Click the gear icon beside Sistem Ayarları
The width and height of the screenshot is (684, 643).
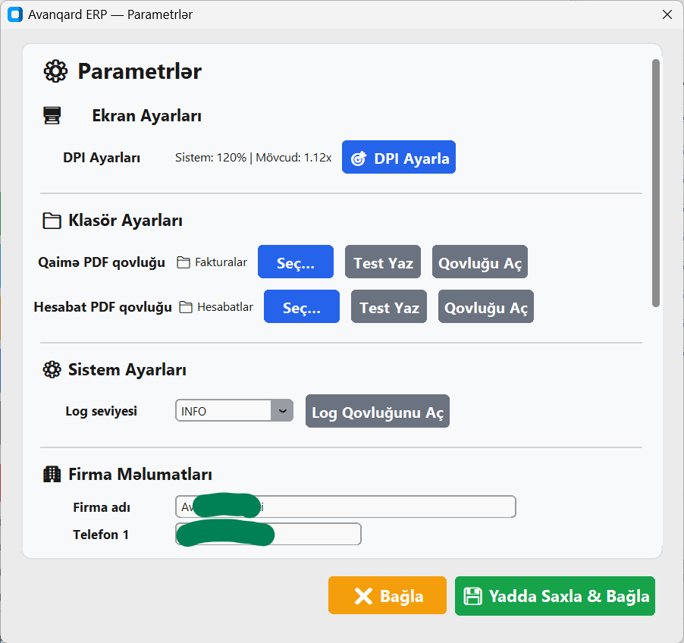pos(52,369)
